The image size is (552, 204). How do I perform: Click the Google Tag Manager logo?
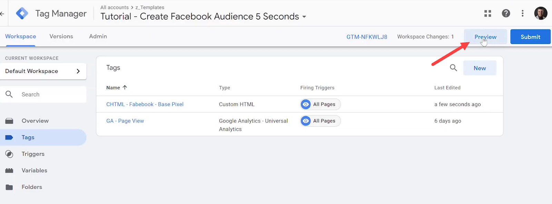[x=22, y=13]
